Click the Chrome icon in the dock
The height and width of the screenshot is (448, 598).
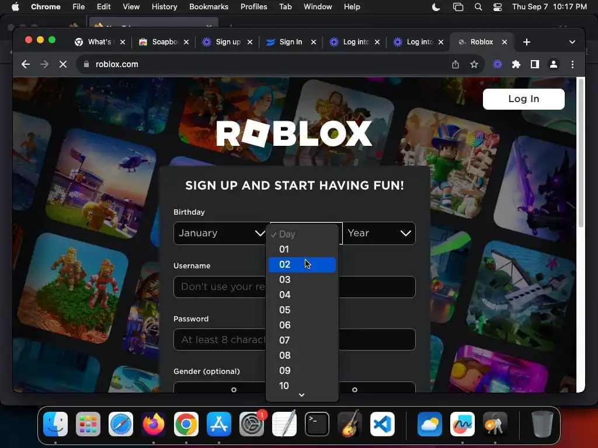pyautogui.click(x=186, y=424)
